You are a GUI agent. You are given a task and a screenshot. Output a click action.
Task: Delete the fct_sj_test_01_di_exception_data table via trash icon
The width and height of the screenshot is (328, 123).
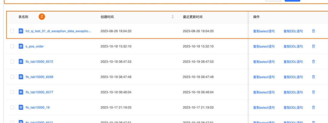click(x=313, y=31)
